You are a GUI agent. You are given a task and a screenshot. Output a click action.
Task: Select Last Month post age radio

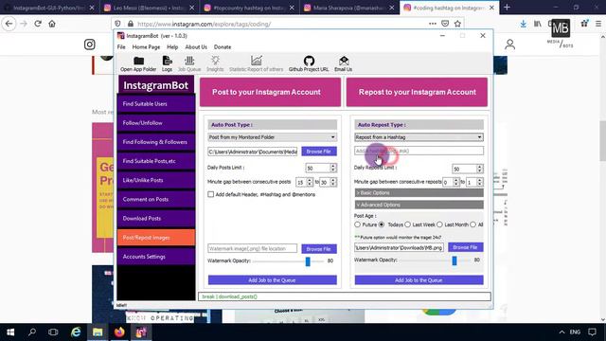tap(439, 224)
